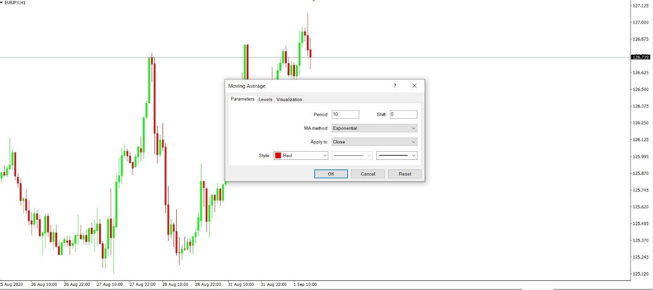Open the Apply to dropdown
Viewport: 653px width, 290px height.
click(374, 142)
